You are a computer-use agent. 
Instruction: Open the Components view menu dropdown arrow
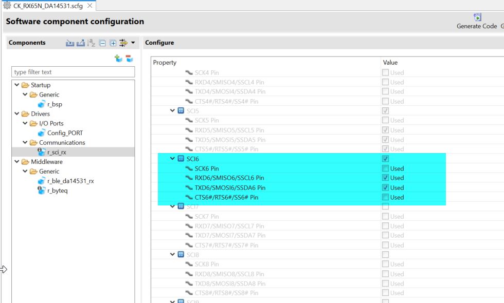133,42
